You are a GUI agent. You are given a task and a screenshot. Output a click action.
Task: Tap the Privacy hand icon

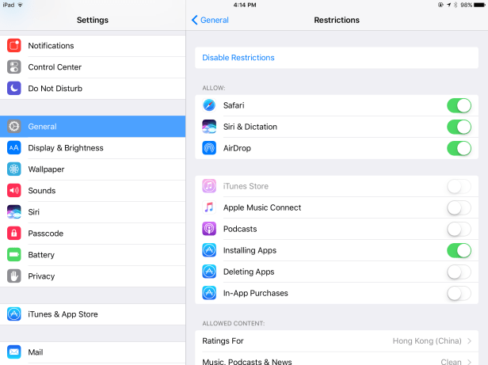[x=14, y=276]
